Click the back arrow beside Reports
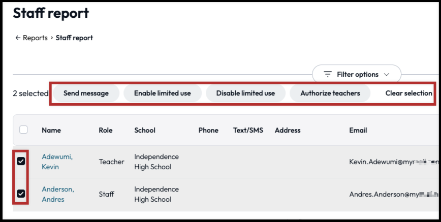441x222 pixels. click(18, 38)
